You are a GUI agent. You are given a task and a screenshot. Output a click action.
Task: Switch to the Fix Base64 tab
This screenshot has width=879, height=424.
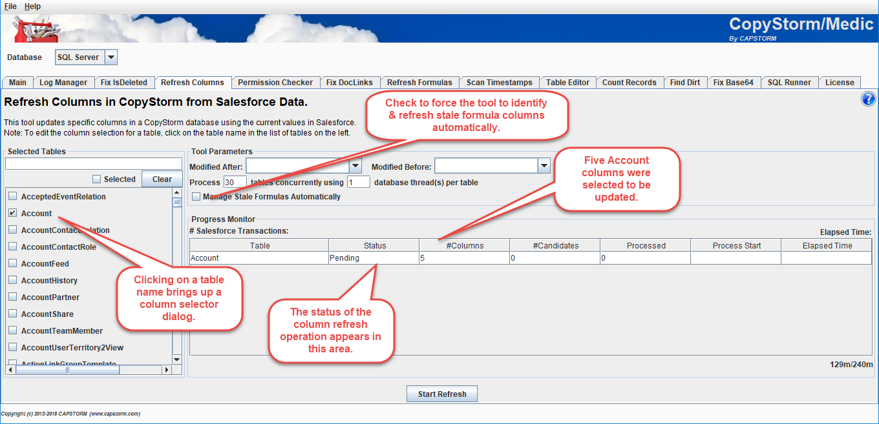tap(734, 83)
